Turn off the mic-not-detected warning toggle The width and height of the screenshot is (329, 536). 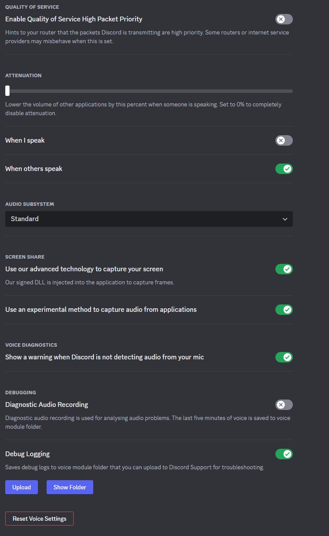[284, 357]
